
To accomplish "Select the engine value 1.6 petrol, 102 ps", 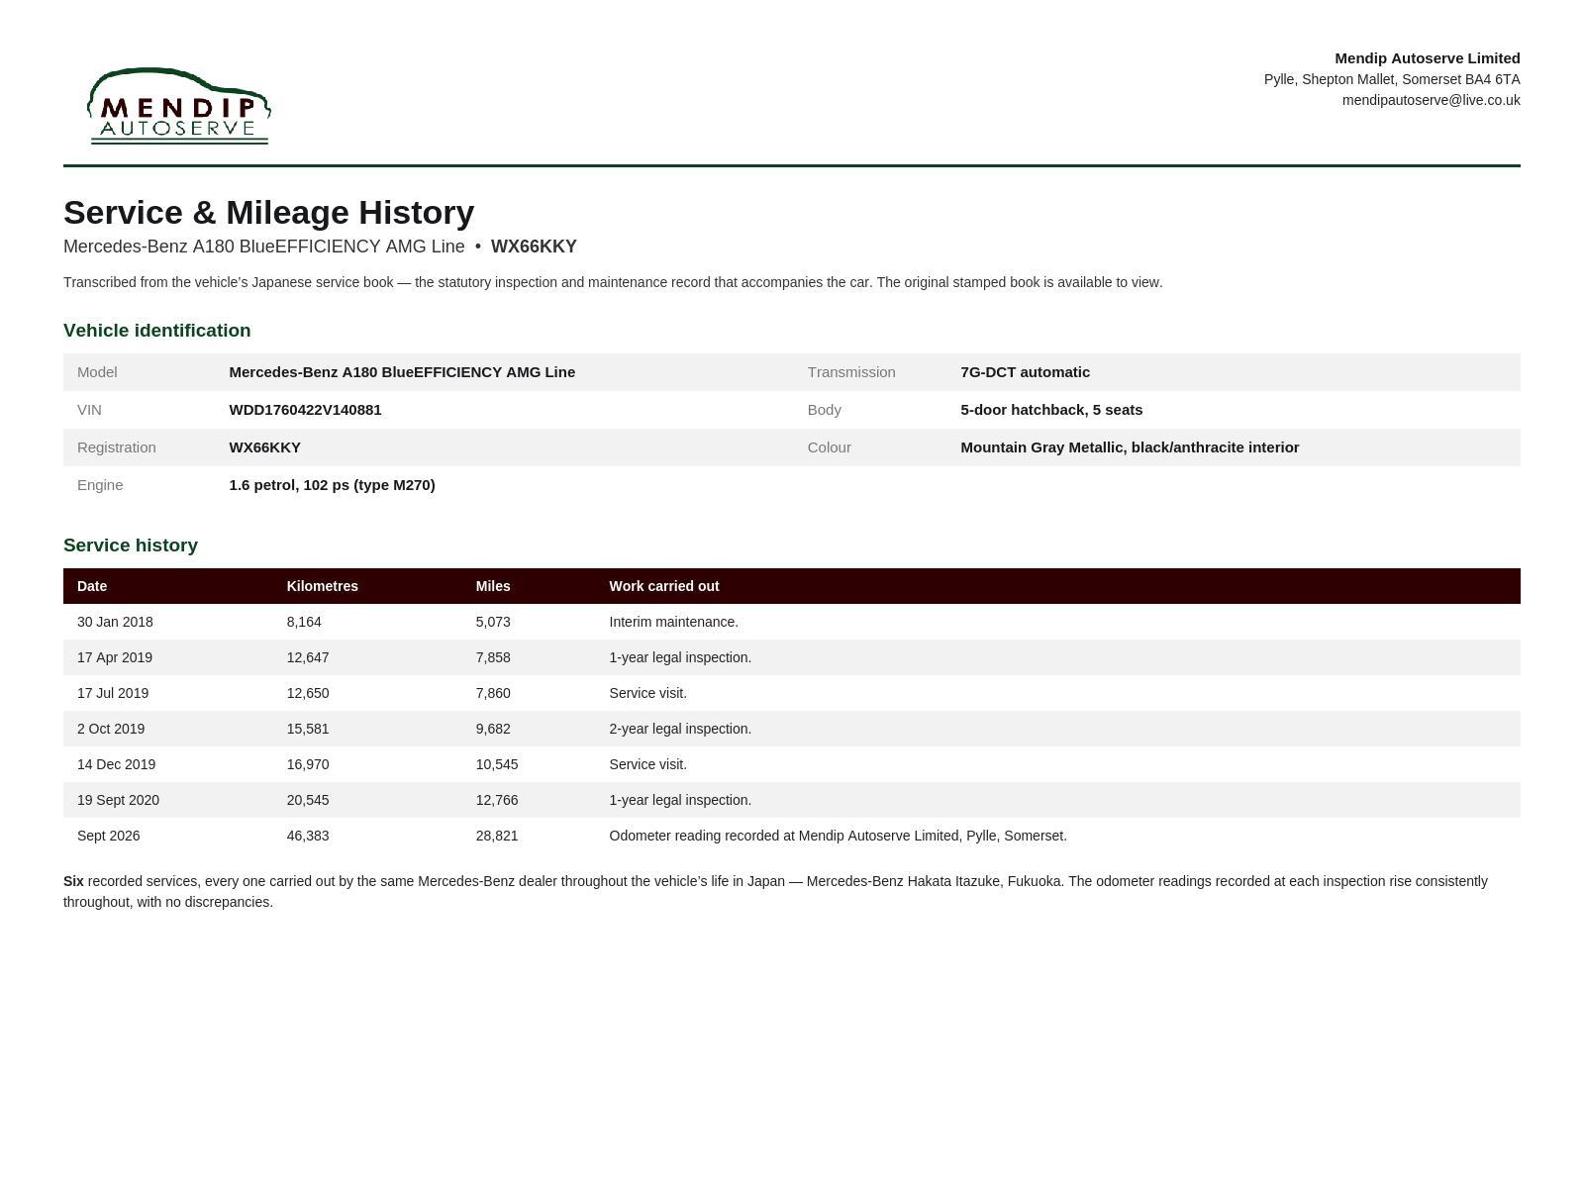I will click(x=332, y=485).
